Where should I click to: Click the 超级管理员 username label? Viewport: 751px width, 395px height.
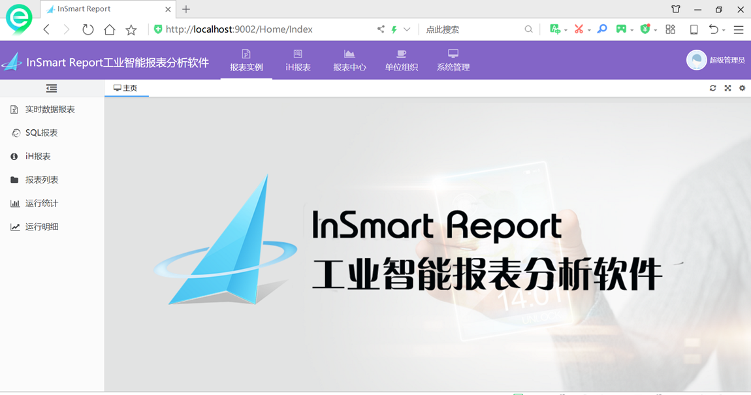click(727, 60)
